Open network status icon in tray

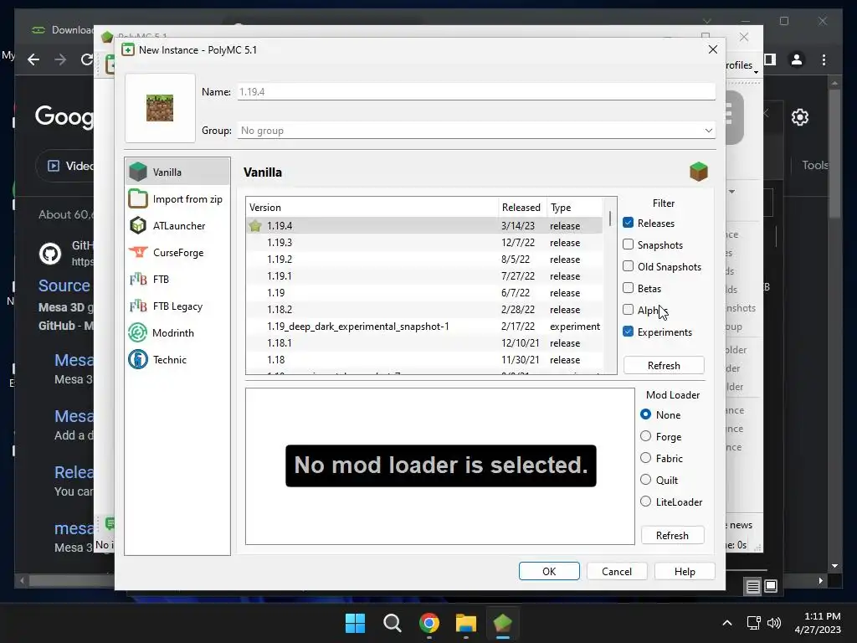click(754, 623)
